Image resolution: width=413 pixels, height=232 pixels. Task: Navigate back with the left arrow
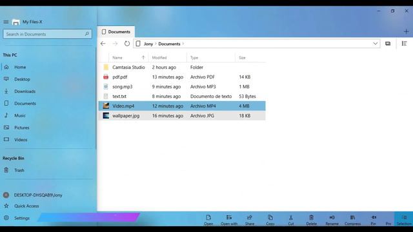point(103,44)
